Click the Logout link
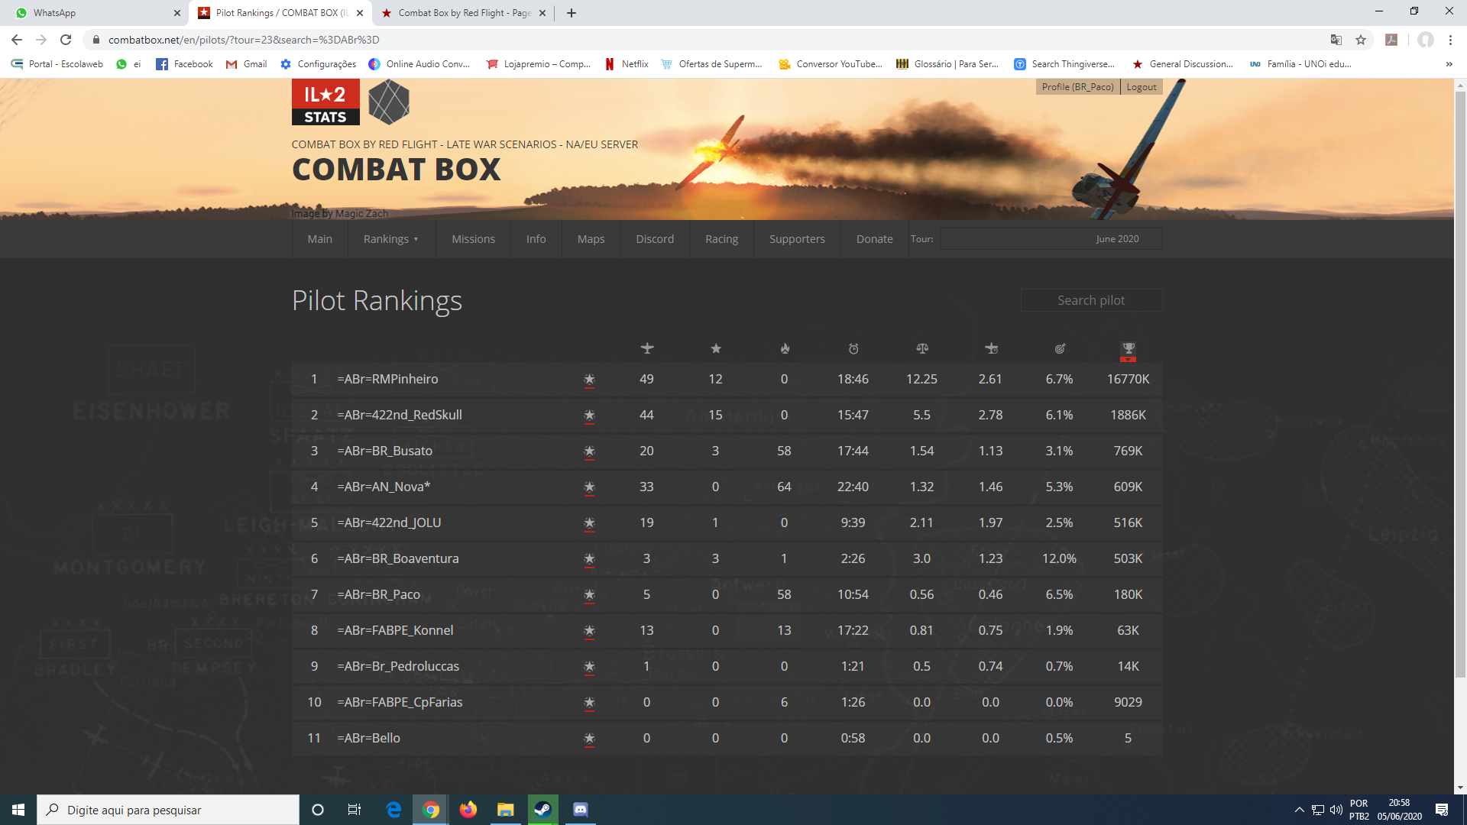 (1142, 87)
